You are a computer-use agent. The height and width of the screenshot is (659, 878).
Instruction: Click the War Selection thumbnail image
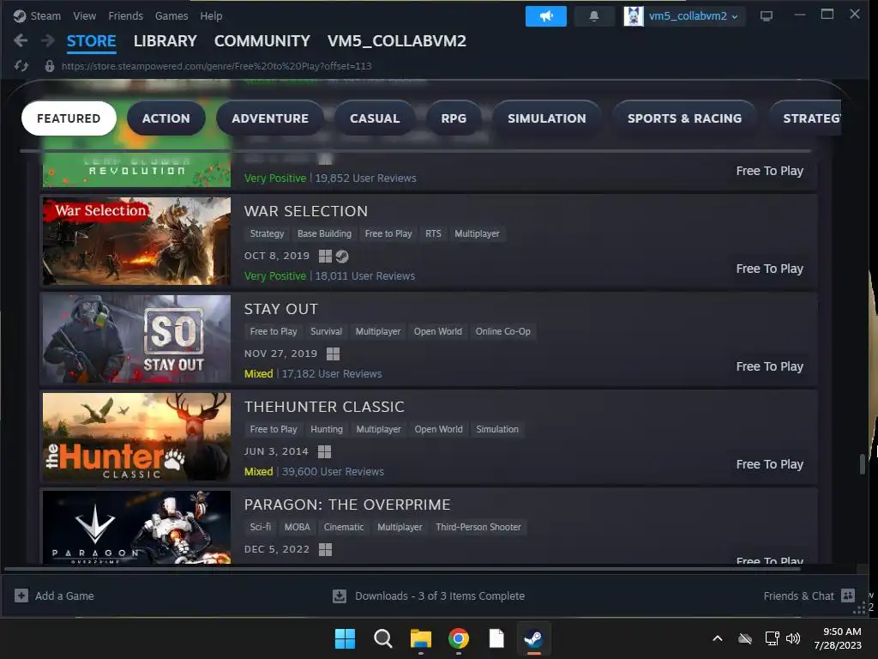pyautogui.click(x=136, y=241)
